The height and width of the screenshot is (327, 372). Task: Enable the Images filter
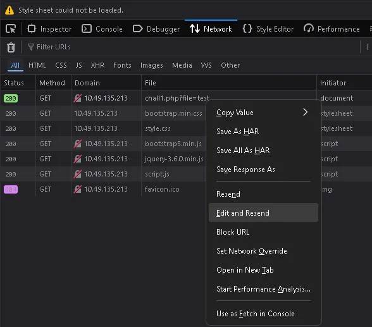point(152,65)
